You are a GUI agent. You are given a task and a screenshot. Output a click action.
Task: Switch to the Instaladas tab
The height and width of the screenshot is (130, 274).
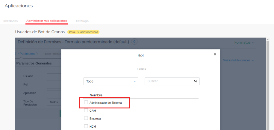pyautogui.click(x=10, y=21)
